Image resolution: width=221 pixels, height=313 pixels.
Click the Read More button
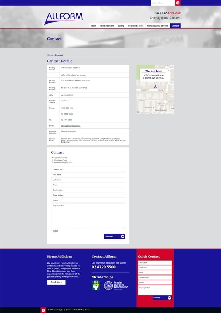tap(56, 282)
